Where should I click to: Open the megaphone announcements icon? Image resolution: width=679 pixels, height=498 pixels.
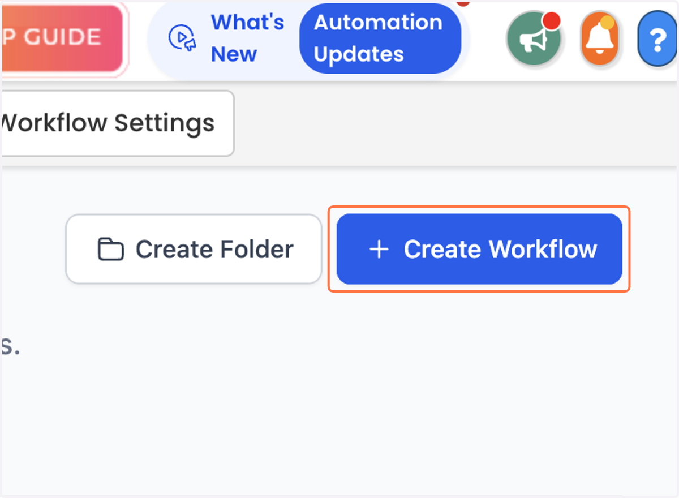tap(534, 40)
